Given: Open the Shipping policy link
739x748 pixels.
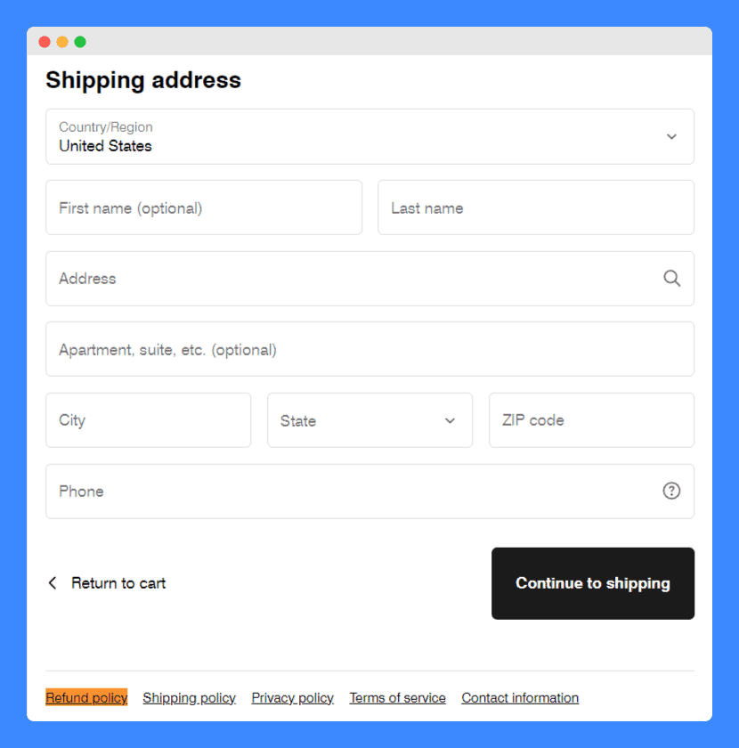Looking at the screenshot, I should (x=189, y=697).
